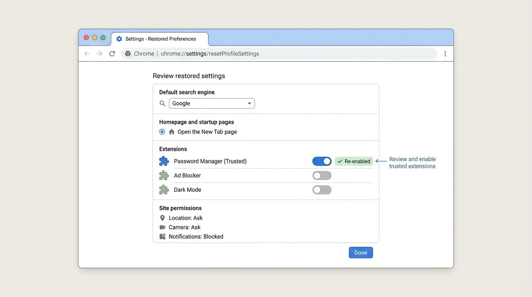Click the Location: Ask permission text

coord(186,218)
